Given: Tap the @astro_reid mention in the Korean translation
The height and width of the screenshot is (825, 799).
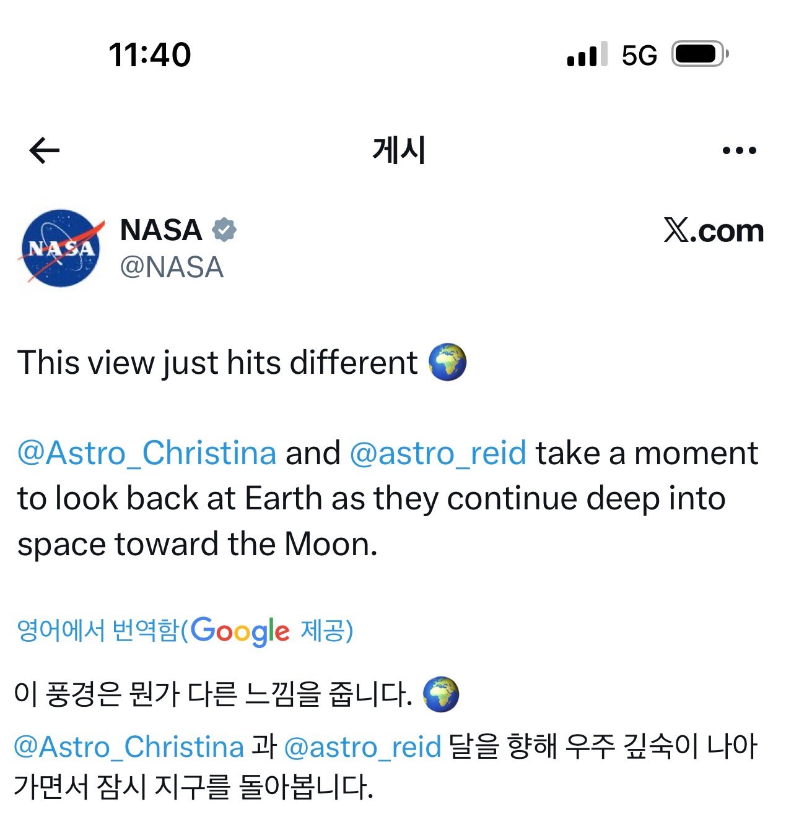Looking at the screenshot, I should click(362, 746).
